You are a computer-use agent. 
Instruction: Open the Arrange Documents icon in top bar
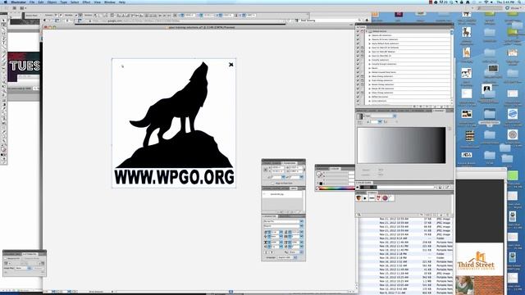[x=22, y=8]
